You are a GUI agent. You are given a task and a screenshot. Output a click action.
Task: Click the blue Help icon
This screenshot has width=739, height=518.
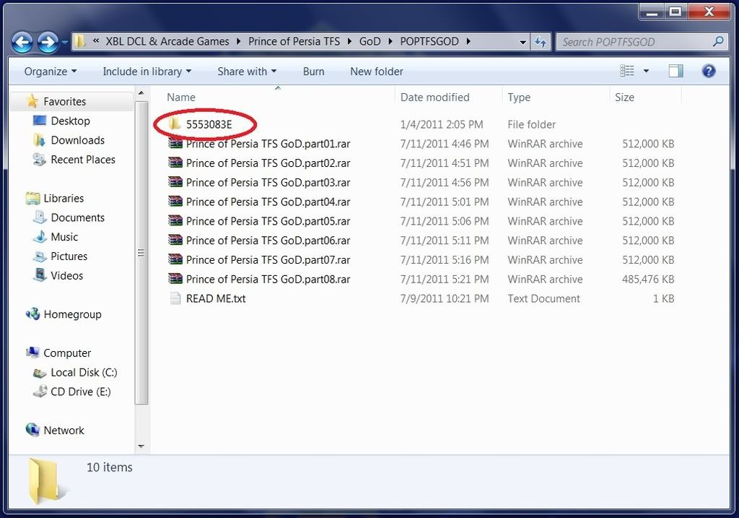tap(709, 71)
